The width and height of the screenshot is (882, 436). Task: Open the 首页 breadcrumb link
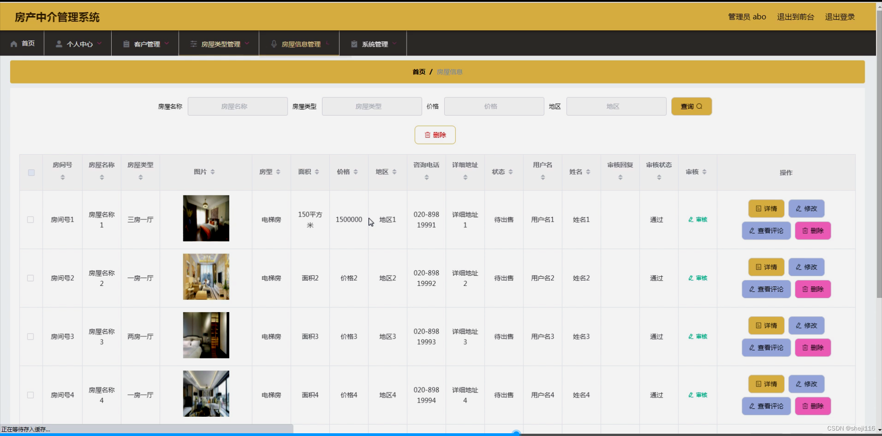pos(418,72)
